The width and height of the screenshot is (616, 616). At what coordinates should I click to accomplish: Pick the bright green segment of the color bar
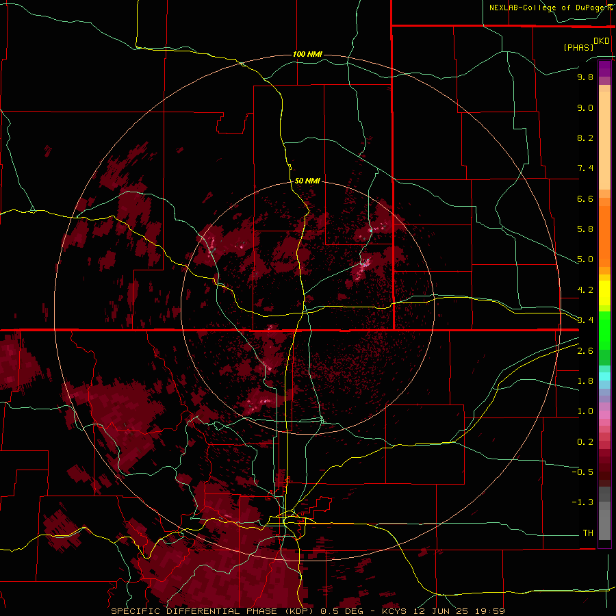tap(604, 331)
